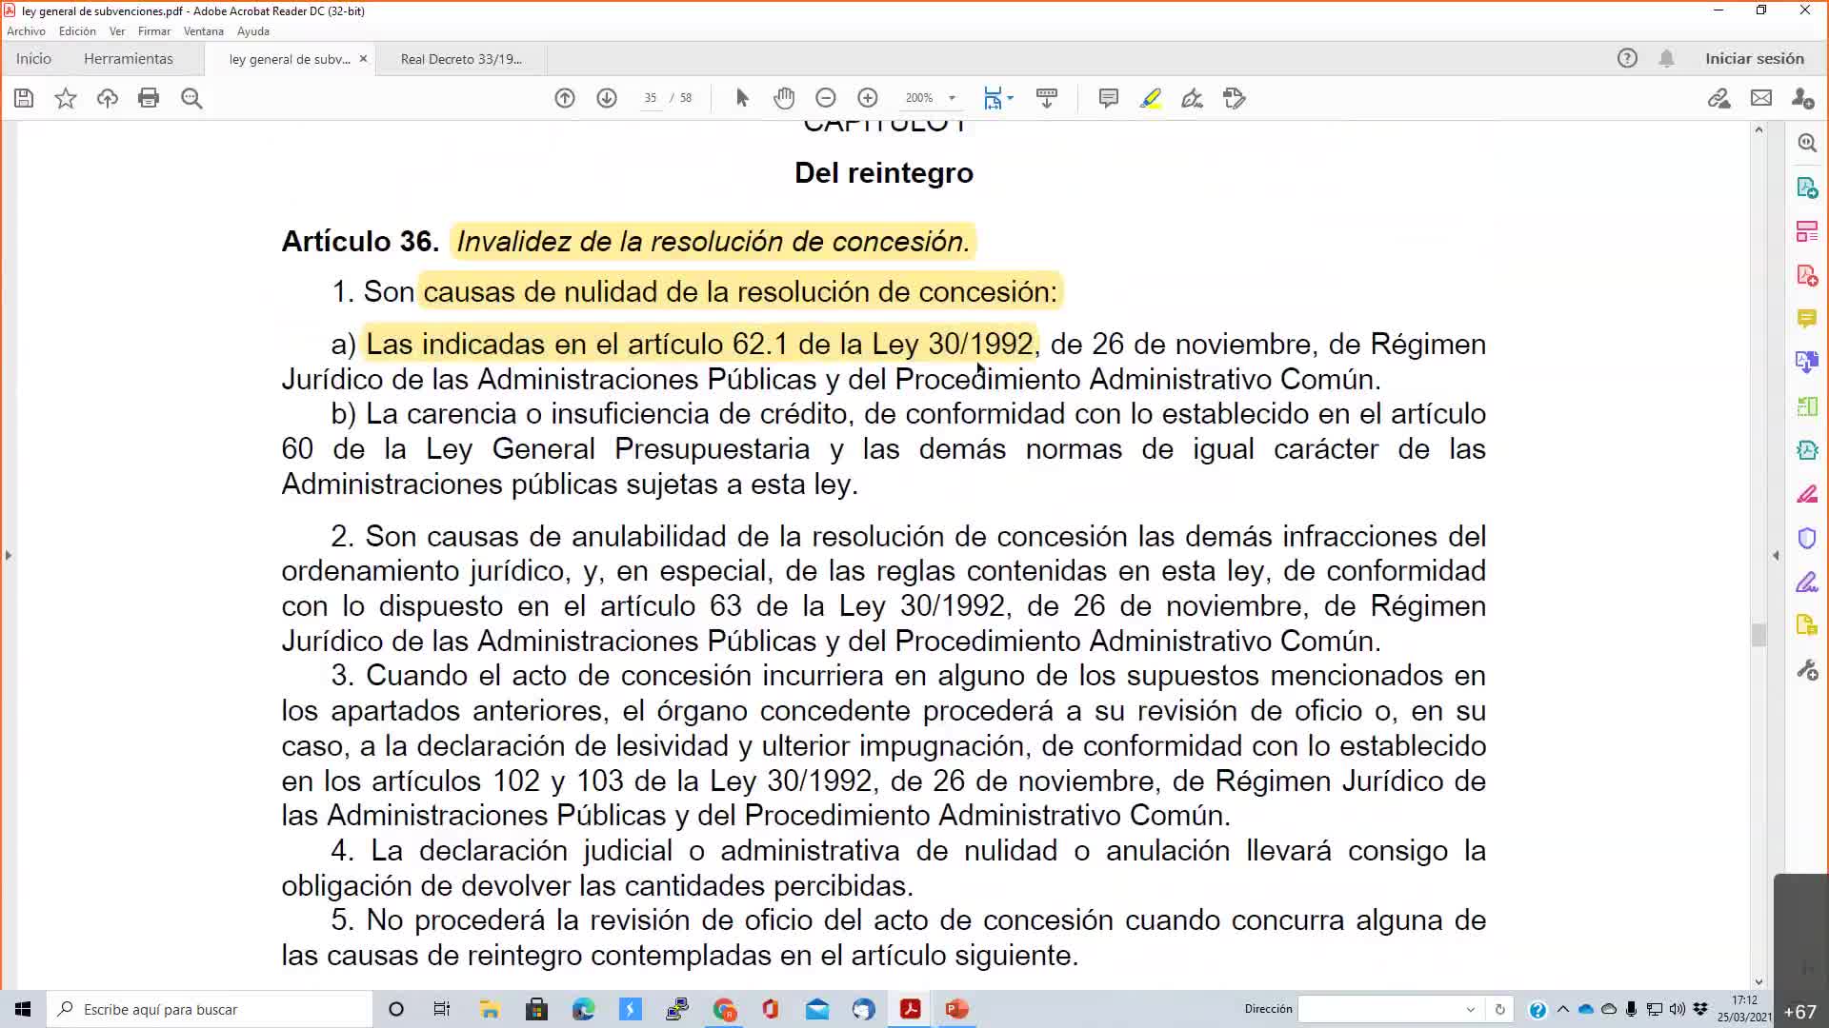Open Task View in the taskbar

(442, 1009)
